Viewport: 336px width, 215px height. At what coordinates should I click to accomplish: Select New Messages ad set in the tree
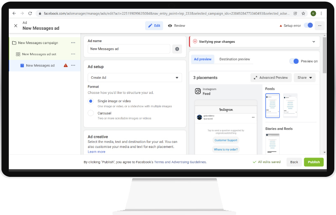(x=39, y=54)
